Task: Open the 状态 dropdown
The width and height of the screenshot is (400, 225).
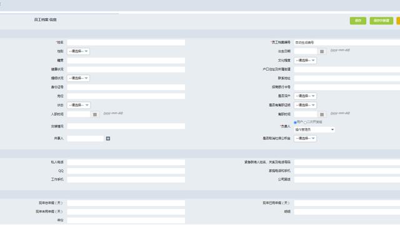Action: pos(79,105)
